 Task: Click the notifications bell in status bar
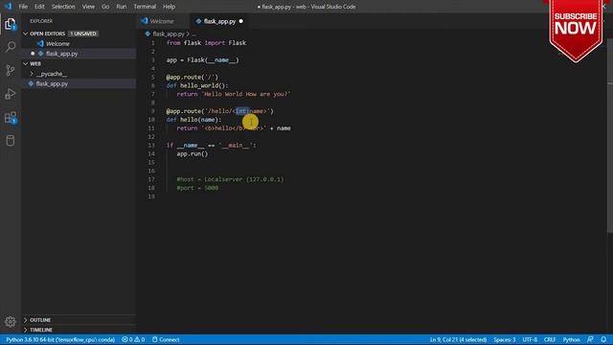click(x=603, y=339)
